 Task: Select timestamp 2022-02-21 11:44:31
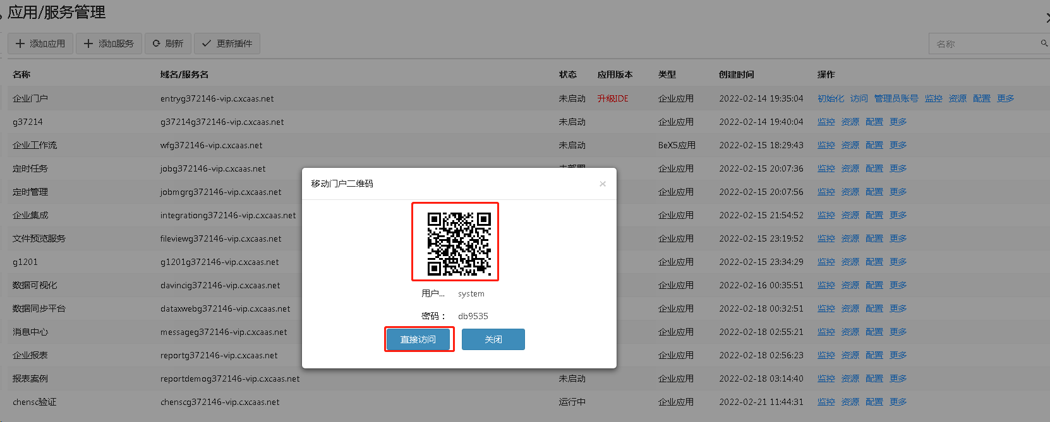761,402
